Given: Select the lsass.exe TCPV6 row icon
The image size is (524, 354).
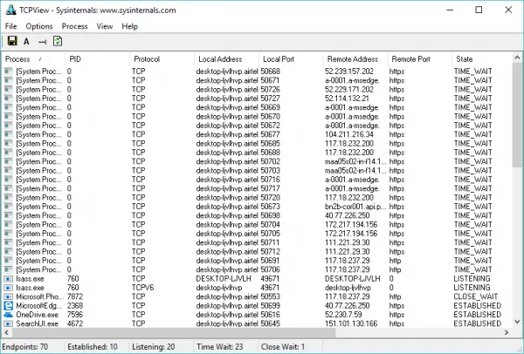Looking at the screenshot, I should click(x=8, y=288).
